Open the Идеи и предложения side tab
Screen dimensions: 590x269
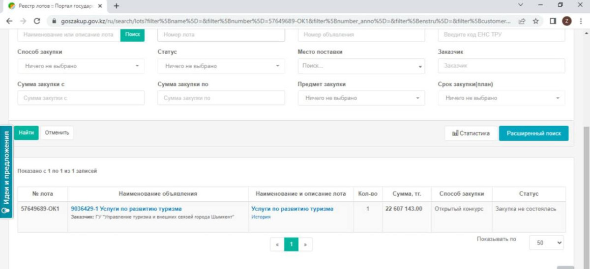6,172
